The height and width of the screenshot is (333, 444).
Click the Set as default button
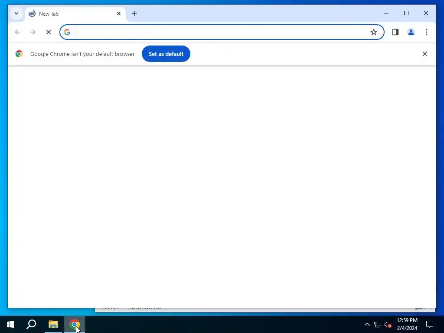coord(166,54)
